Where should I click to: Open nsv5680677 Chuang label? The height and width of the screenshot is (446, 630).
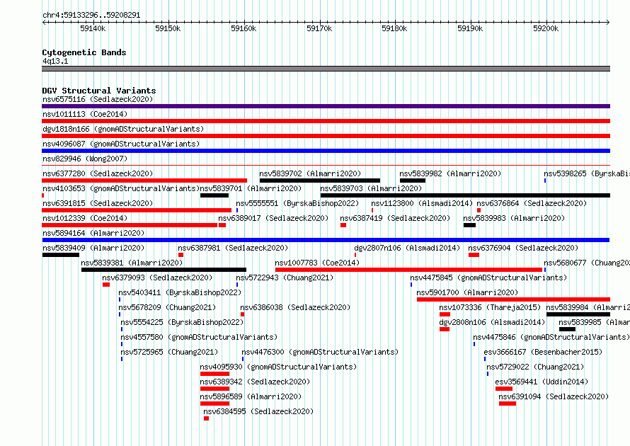[x=587, y=263]
